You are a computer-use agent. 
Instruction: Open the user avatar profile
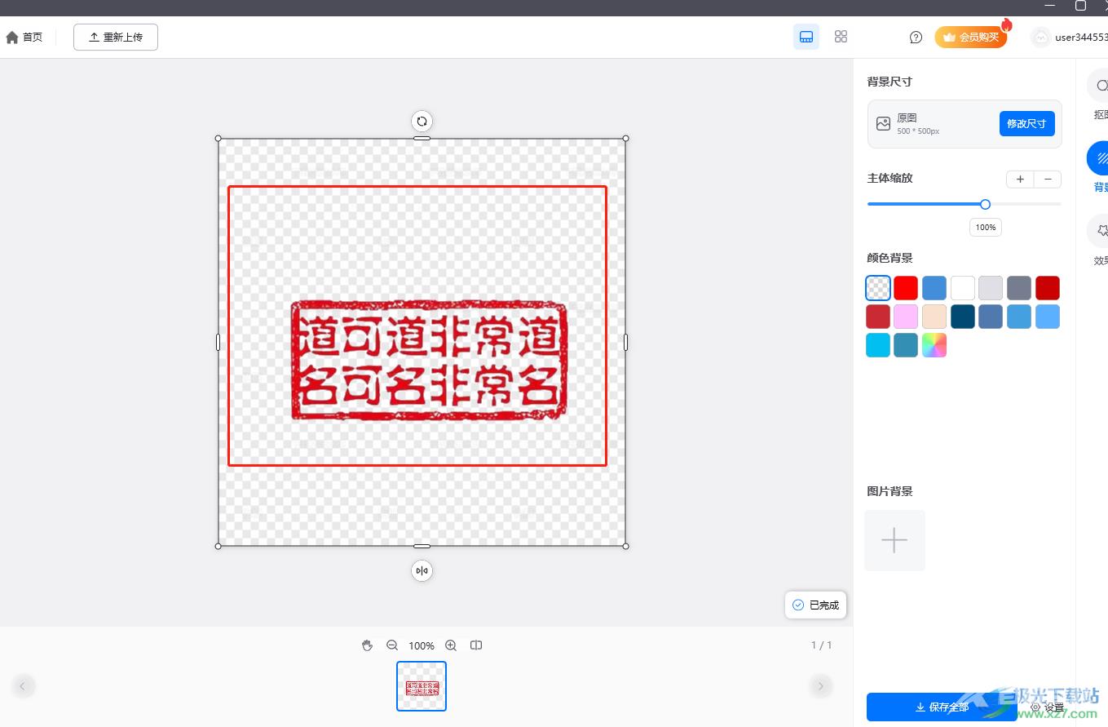(1040, 37)
